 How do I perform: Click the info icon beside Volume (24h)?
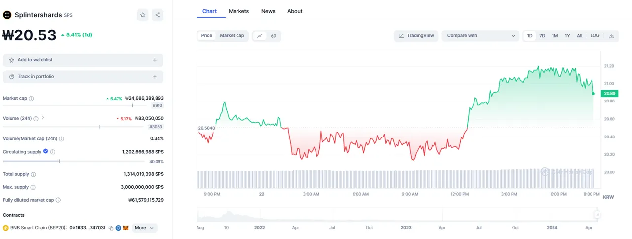37,118
